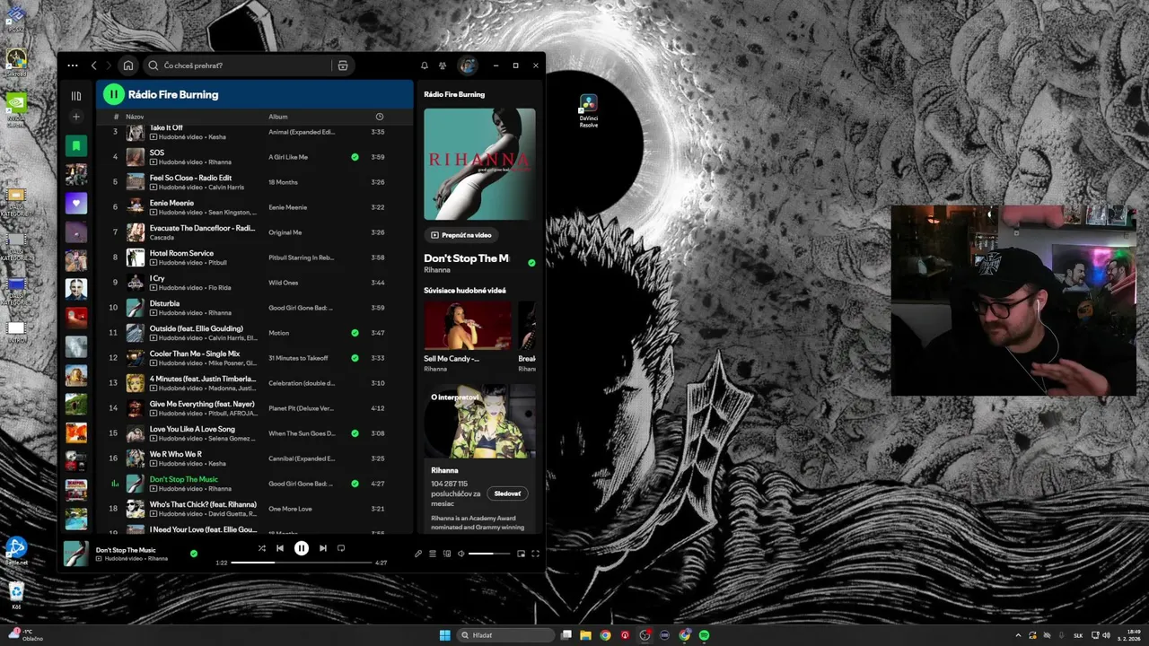Select the track 'Feel So Close - Radio Edit'

click(x=190, y=178)
